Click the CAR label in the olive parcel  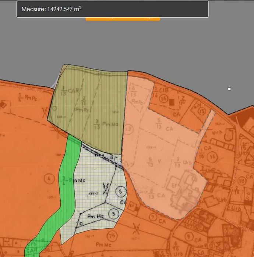pyautogui.click(x=73, y=91)
